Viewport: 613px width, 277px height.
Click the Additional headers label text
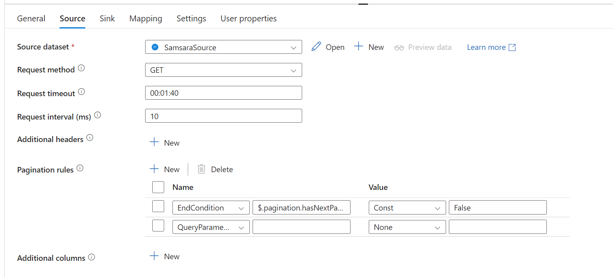pyautogui.click(x=50, y=139)
